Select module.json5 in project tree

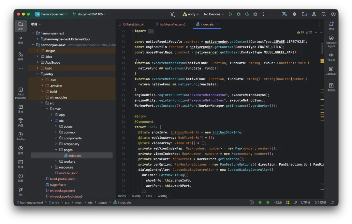point(68,173)
